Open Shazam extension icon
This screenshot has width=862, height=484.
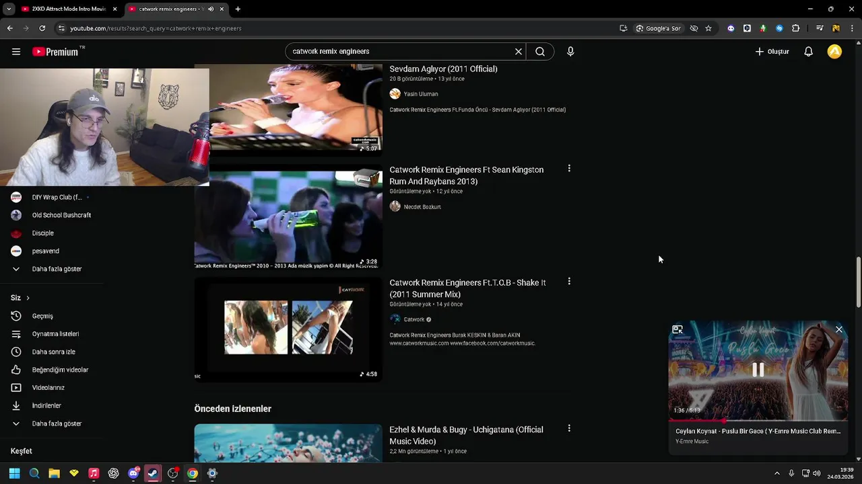point(779,28)
